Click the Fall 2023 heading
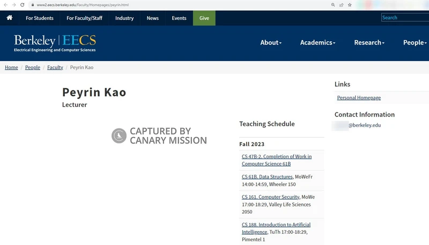429x245 pixels. click(x=252, y=144)
